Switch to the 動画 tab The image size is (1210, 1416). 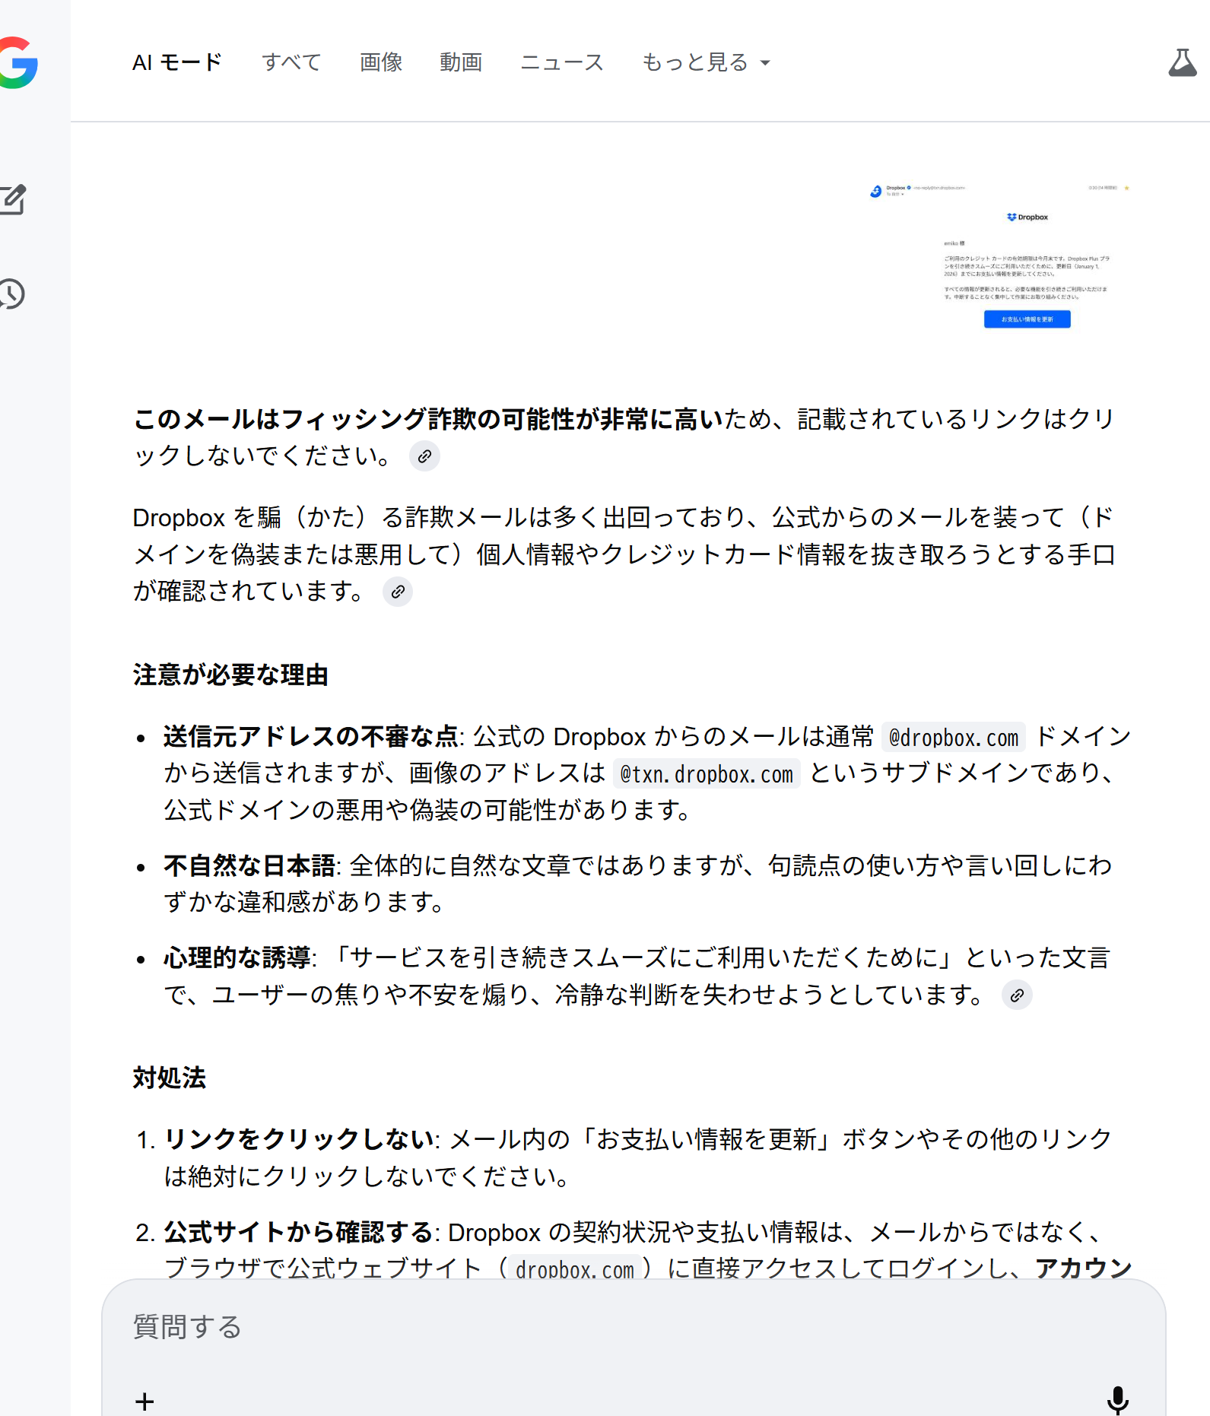coord(461,62)
